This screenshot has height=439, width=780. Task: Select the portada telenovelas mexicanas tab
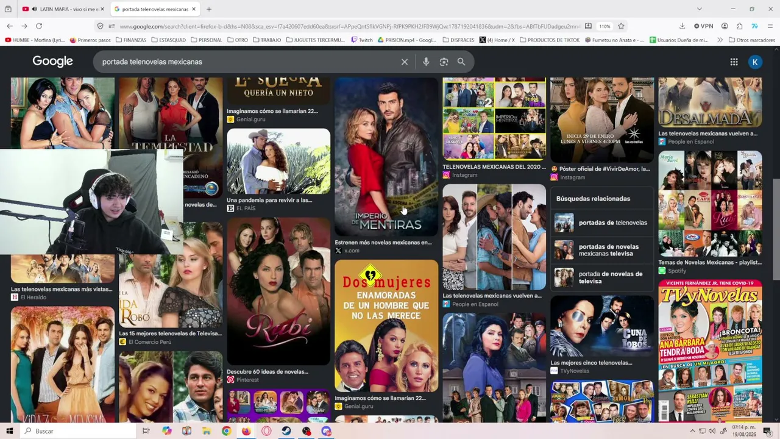point(156,9)
